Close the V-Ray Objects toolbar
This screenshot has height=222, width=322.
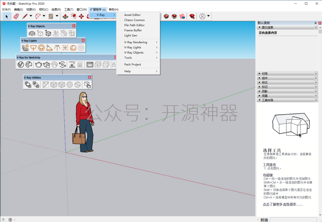pos(74,26)
